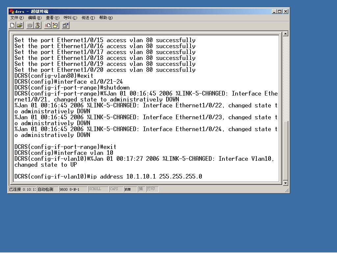Click the window resize grip corner

point(287,190)
